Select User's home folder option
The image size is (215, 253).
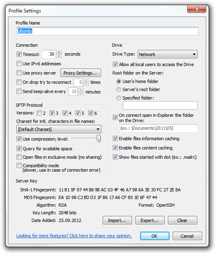[x=119, y=81]
